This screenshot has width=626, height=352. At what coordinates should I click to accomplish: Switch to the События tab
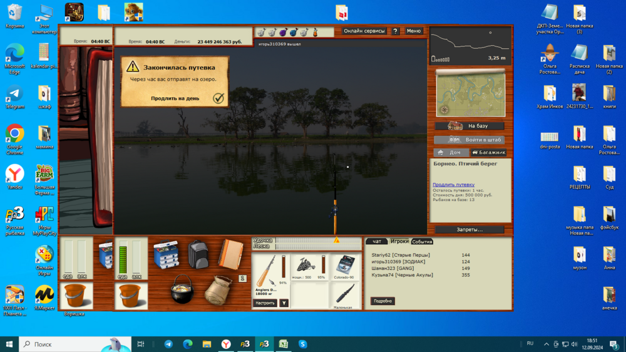(x=422, y=241)
